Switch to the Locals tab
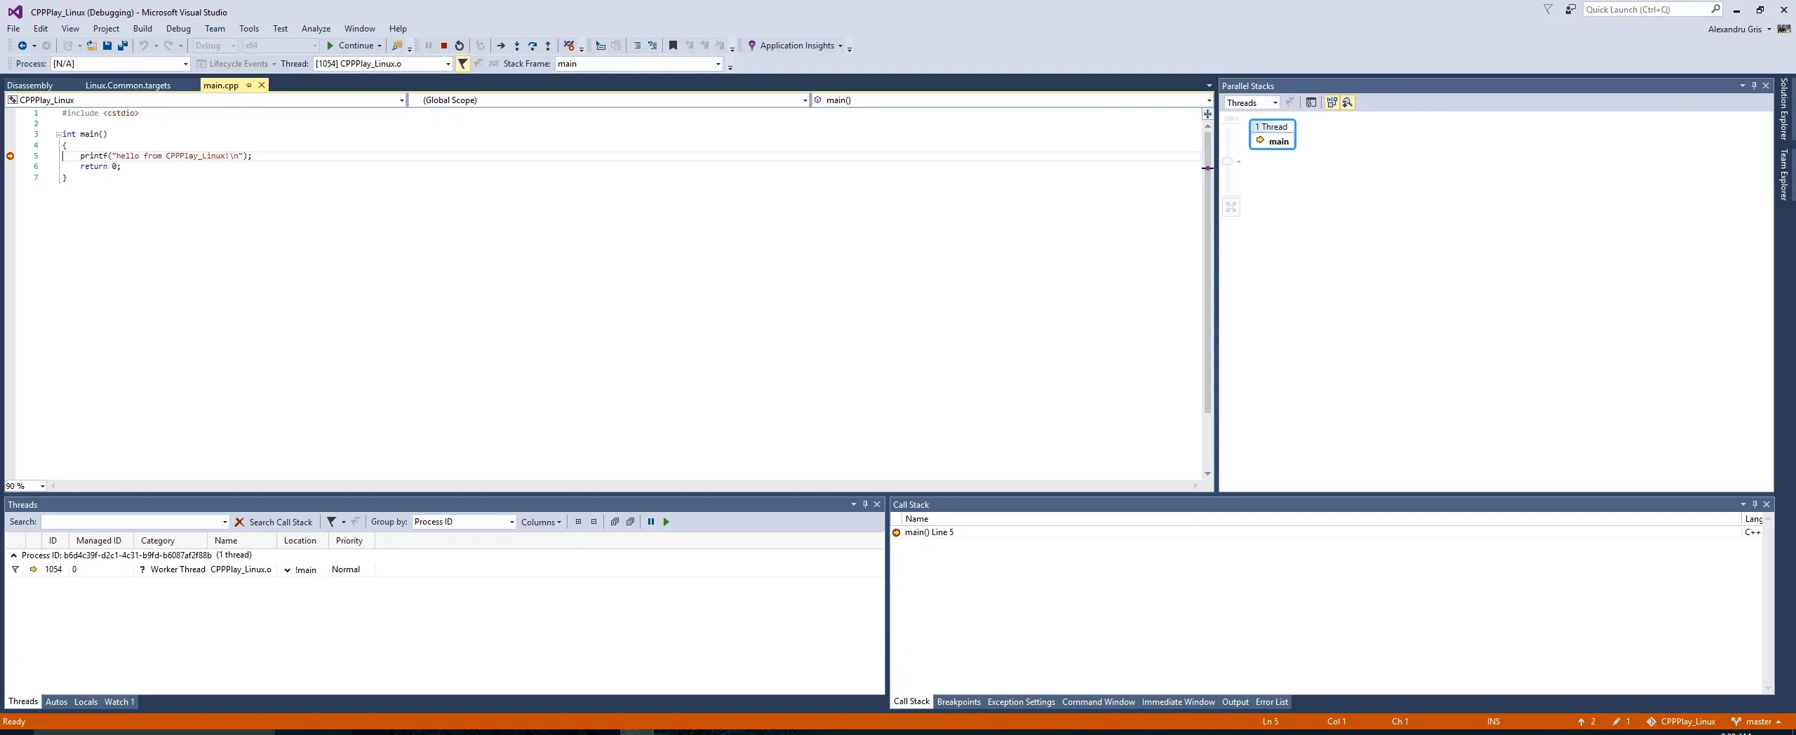Image resolution: width=1796 pixels, height=735 pixels. tap(86, 701)
